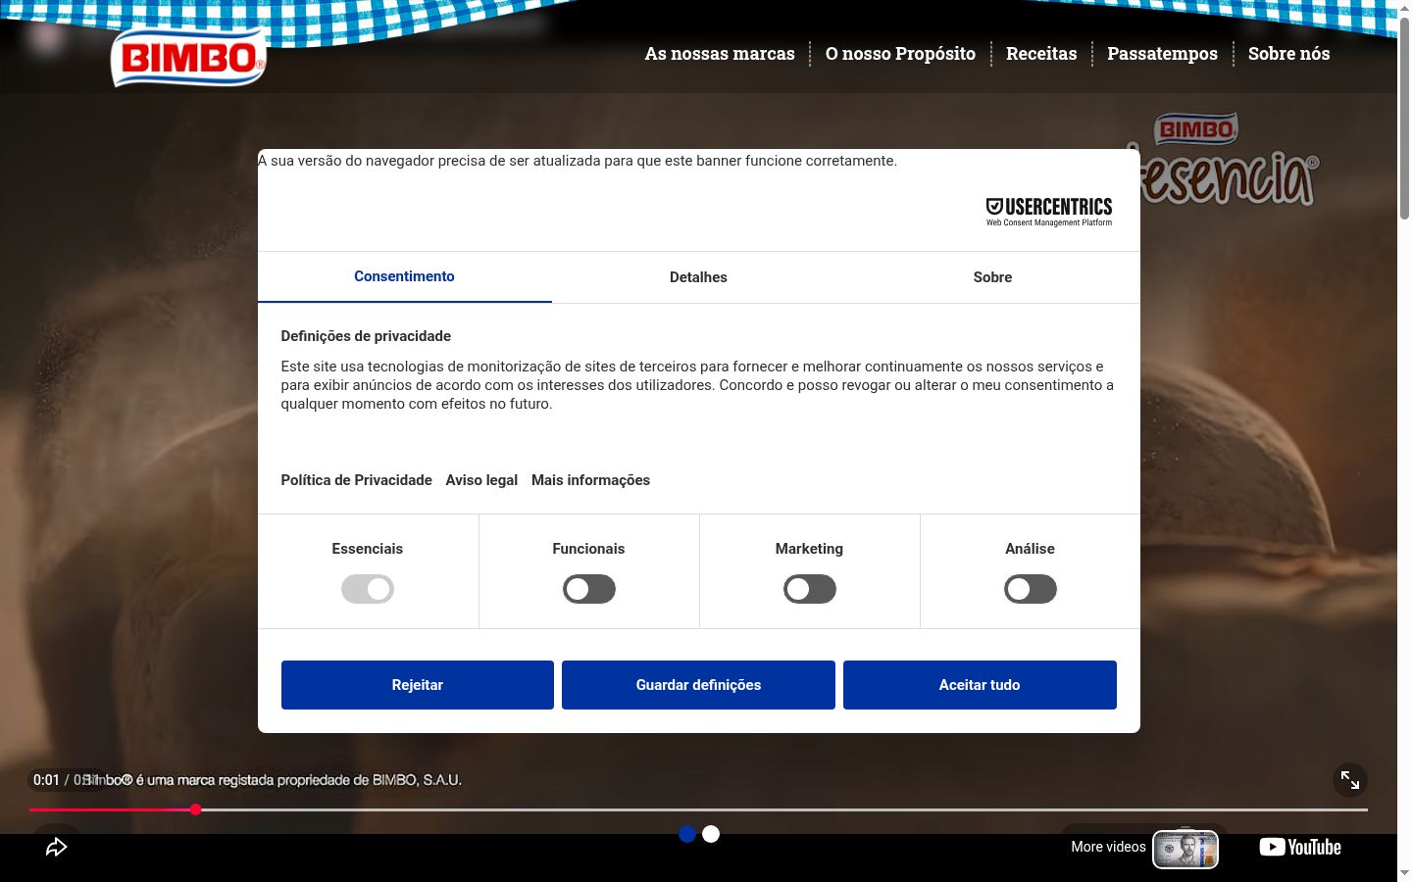Open the Aviso legal link
The height and width of the screenshot is (882, 1412).
pyautogui.click(x=481, y=480)
